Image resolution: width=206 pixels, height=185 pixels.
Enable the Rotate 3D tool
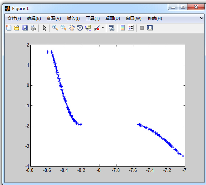tap(80, 28)
